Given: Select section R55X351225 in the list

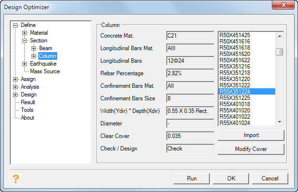Looking at the screenshot, I should click(x=247, y=98).
